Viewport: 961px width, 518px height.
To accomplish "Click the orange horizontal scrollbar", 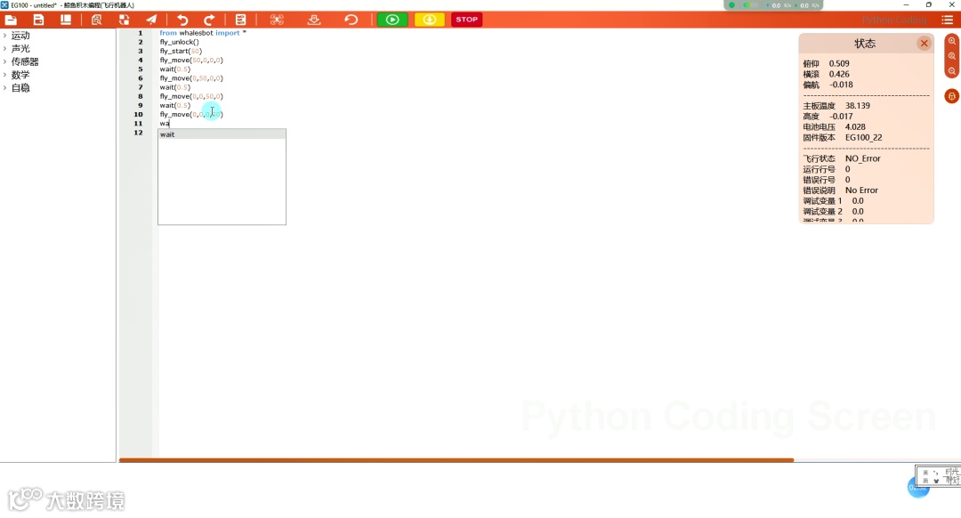I will (456, 460).
